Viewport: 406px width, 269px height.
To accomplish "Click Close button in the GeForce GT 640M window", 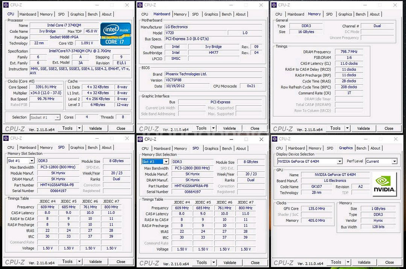I will pos(389,262).
